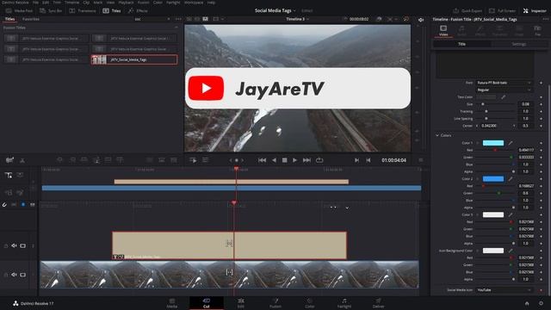Open the File tab in Inspector
Screen dimensions: 551x310
(x=537, y=31)
